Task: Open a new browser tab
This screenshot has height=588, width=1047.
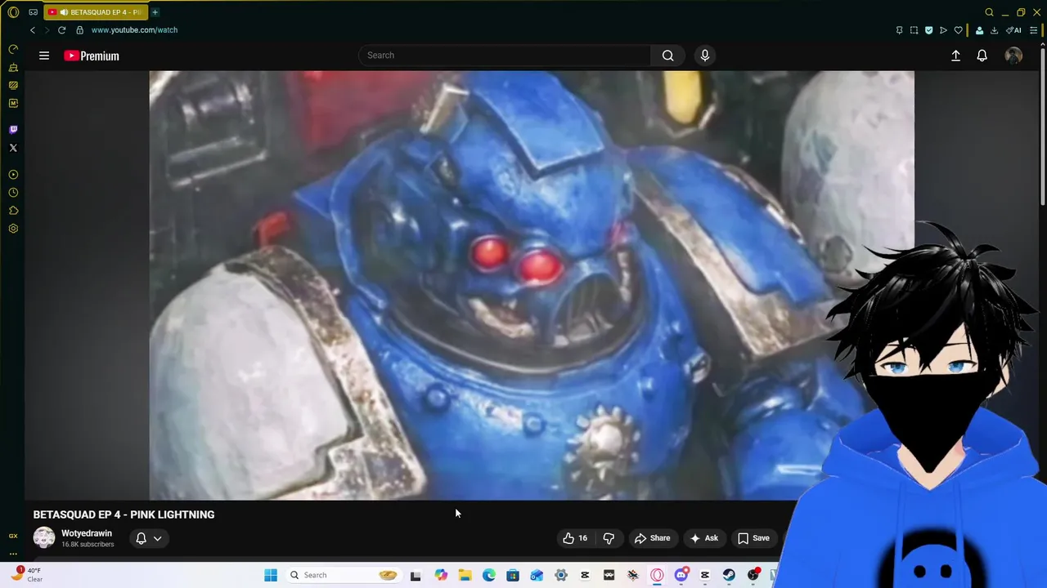Action: 155,12
